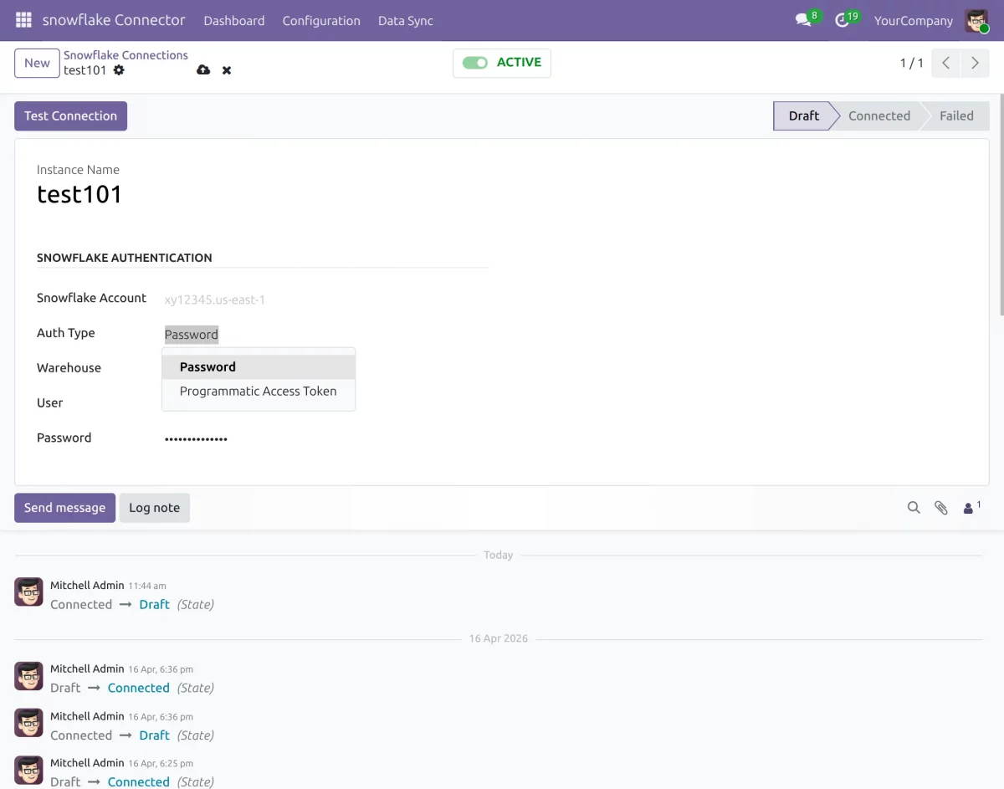Click the Snowflake Account input field
The image size is (1004, 789).
pos(326,300)
